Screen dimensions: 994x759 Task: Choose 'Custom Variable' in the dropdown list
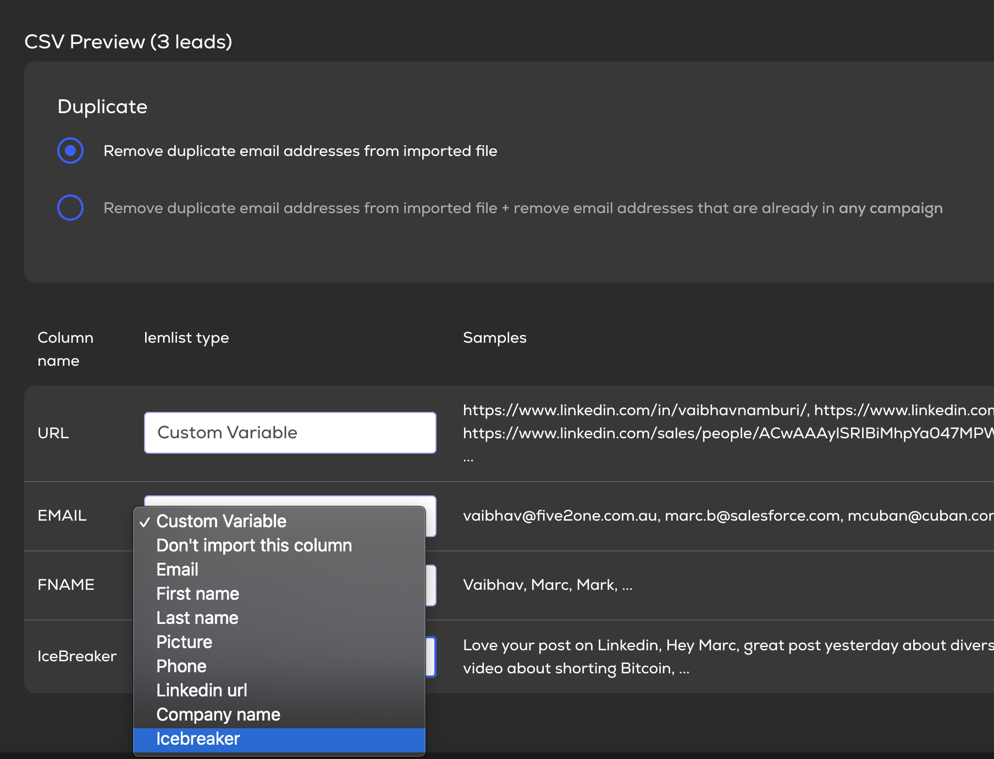tap(221, 521)
